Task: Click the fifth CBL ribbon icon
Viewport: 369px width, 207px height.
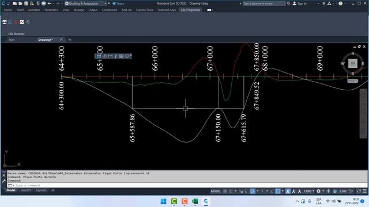Action: tap(28, 22)
